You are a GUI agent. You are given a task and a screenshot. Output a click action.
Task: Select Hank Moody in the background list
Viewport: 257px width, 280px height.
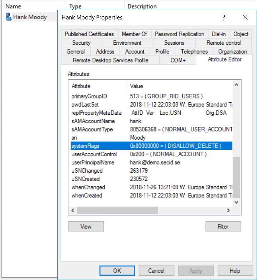(x=30, y=17)
